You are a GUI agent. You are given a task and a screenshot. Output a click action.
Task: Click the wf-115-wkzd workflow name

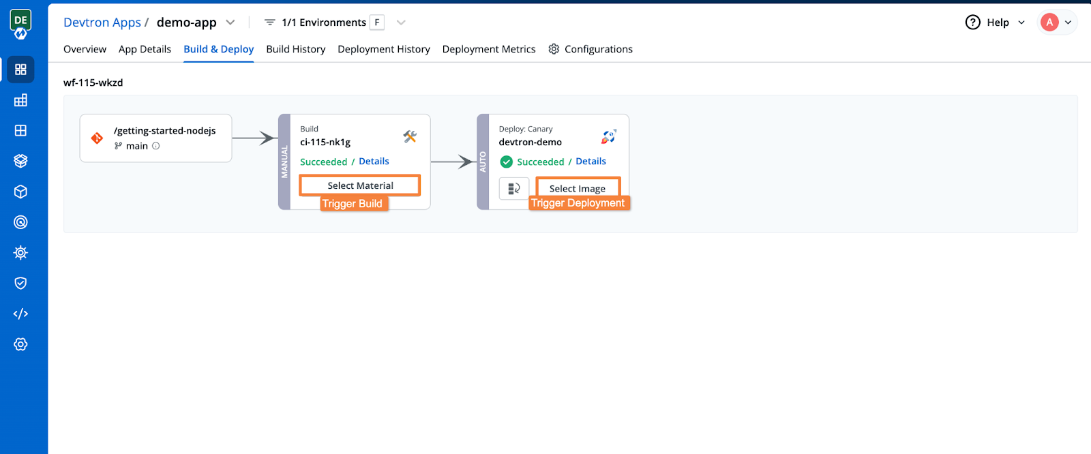coord(93,82)
